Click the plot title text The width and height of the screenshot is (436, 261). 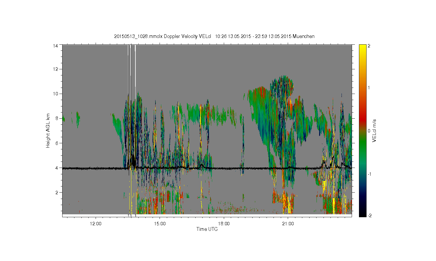point(214,36)
